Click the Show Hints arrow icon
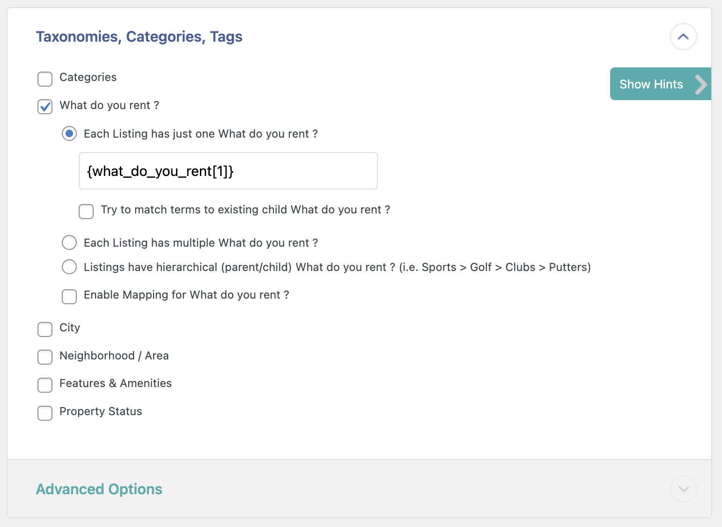 pos(700,84)
